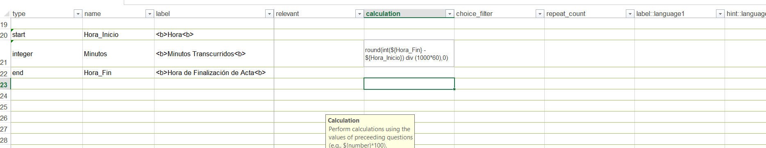Viewport: 766px width, 148px height.
Task: Select the round(int(...)) calculation formula cell
Action: pyautogui.click(x=409, y=54)
